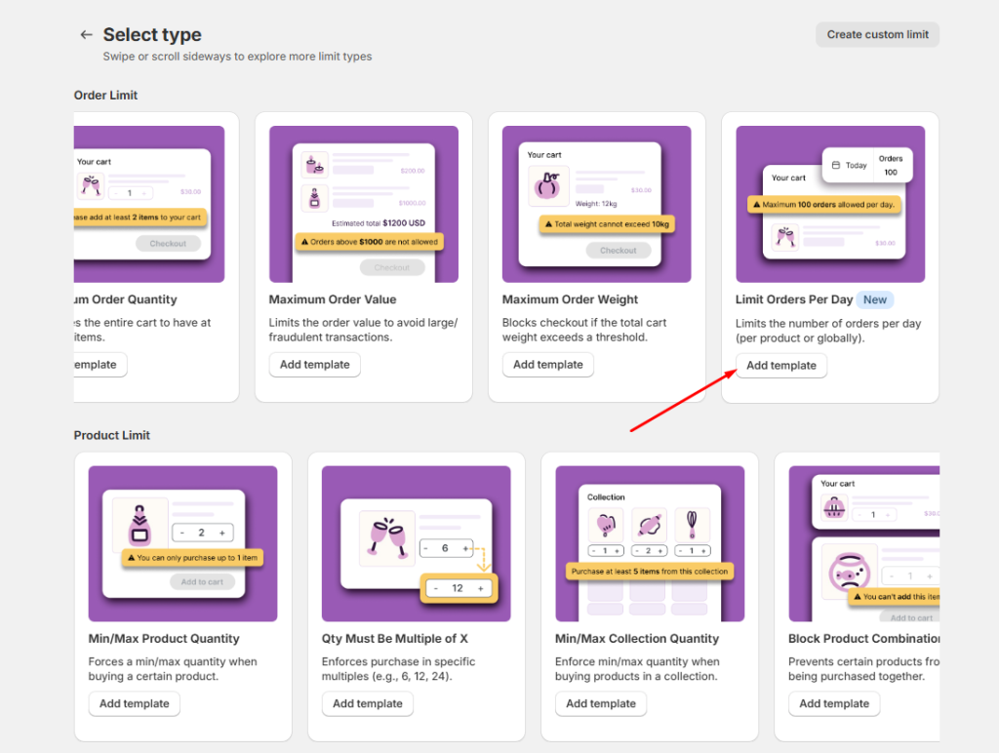Screen dimensions: 999x753
Task: Click the Maximum Order Weight title
Action: (x=570, y=299)
